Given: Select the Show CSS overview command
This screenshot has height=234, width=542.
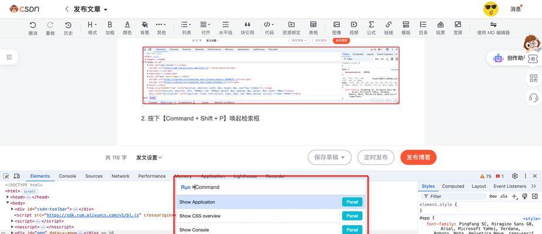Looking at the screenshot, I should pyautogui.click(x=271, y=216).
